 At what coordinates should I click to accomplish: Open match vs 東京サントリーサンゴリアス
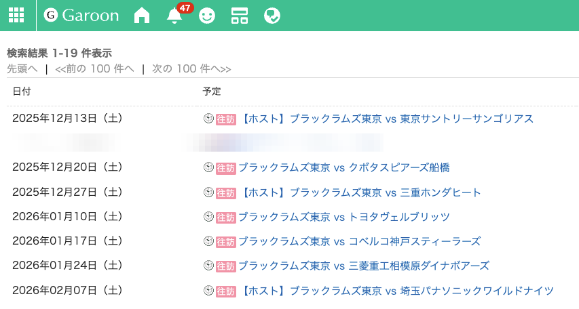tap(386, 119)
